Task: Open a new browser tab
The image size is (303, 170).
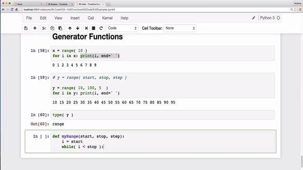Action: click(108, 4)
